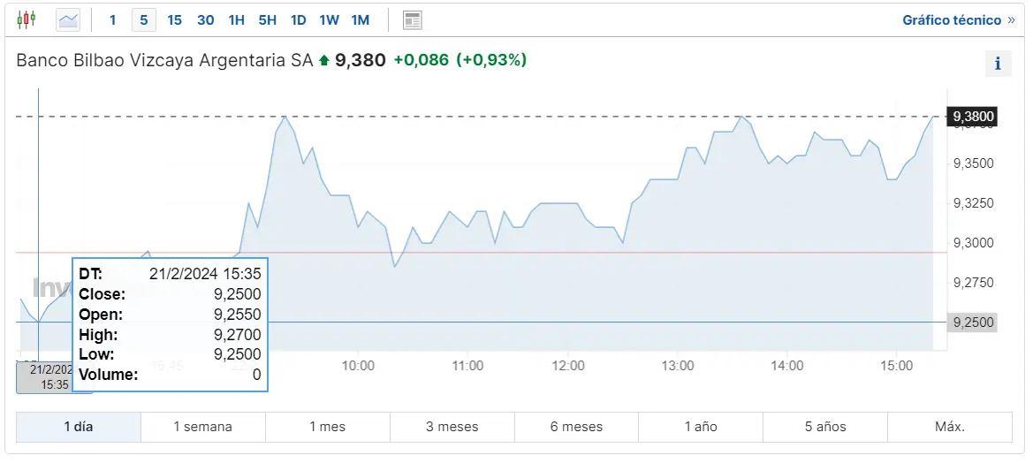
Task: Click the 9,3800 current price label
Action: coord(973,117)
